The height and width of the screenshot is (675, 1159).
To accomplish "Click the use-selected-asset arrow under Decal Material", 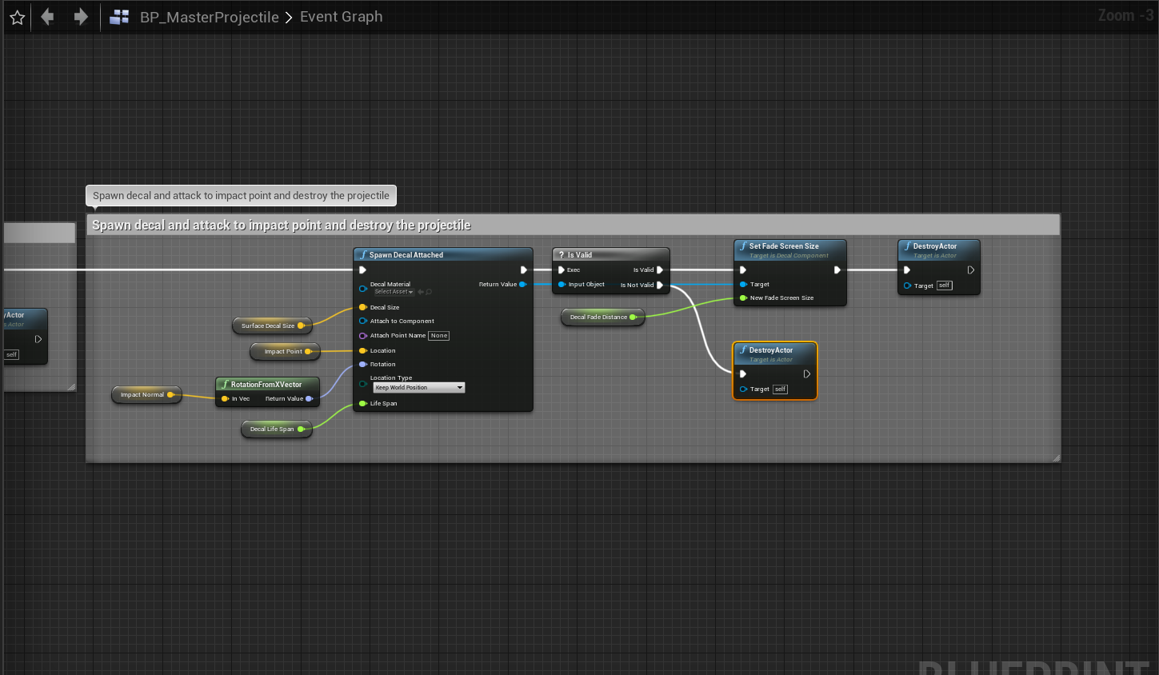I will [x=421, y=292].
